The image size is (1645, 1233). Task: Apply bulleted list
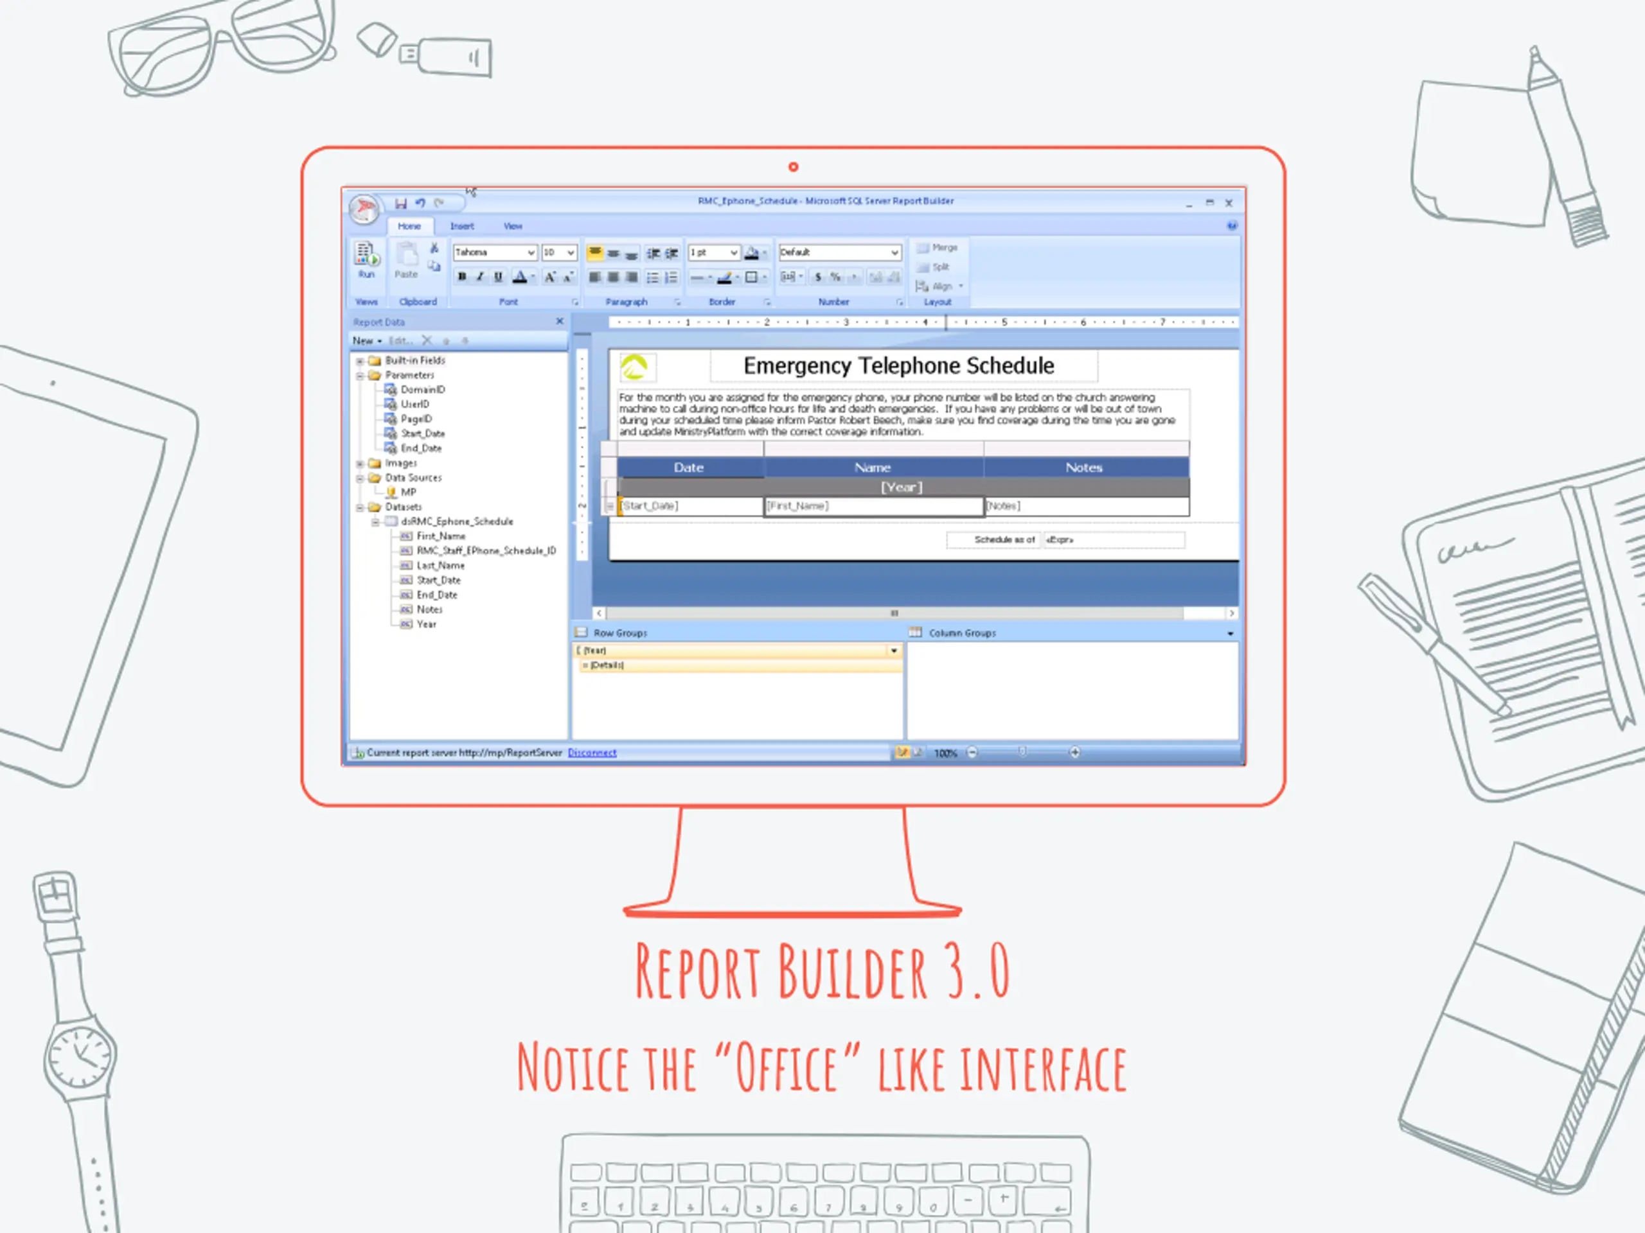pyautogui.click(x=653, y=277)
